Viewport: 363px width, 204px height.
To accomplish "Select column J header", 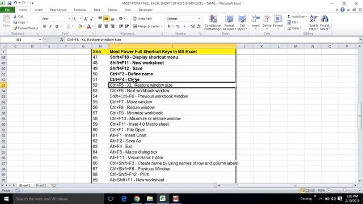I will pos(244,46).
